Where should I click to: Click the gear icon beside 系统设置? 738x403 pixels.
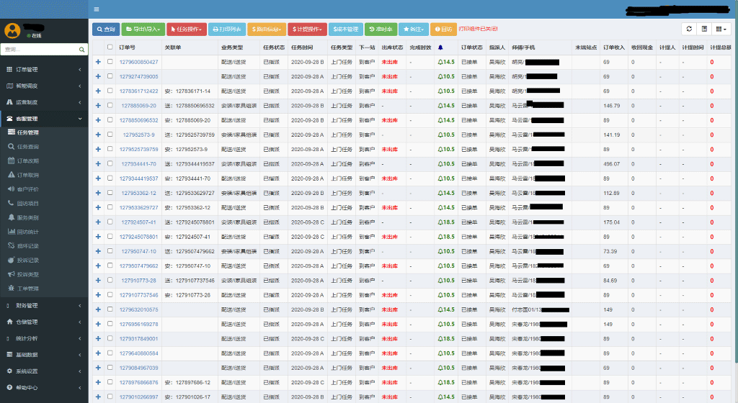point(9,371)
